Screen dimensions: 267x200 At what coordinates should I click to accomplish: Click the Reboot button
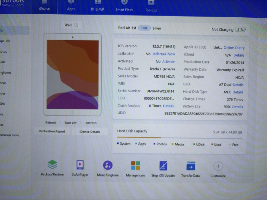point(51,123)
